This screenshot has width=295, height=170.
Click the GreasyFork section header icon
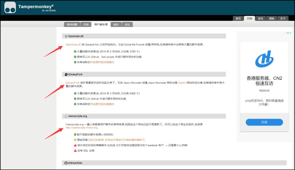[66, 75]
